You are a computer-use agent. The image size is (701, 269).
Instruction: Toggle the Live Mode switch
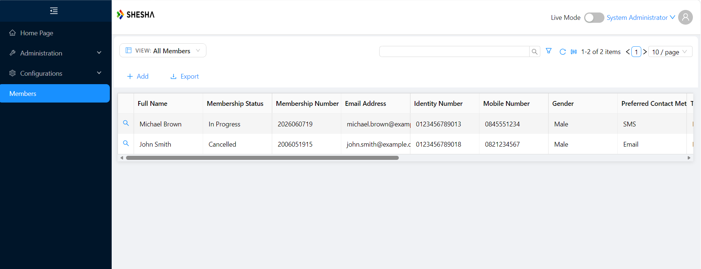pyautogui.click(x=594, y=18)
